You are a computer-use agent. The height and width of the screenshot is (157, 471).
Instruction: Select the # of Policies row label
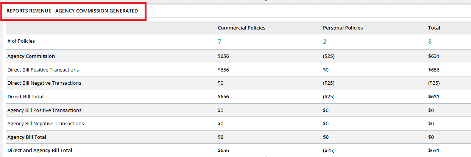pyautogui.click(x=21, y=41)
